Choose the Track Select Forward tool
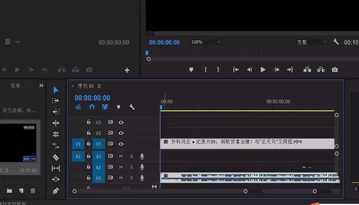Image resolution: width=359 pixels, height=205 pixels. 56,101
